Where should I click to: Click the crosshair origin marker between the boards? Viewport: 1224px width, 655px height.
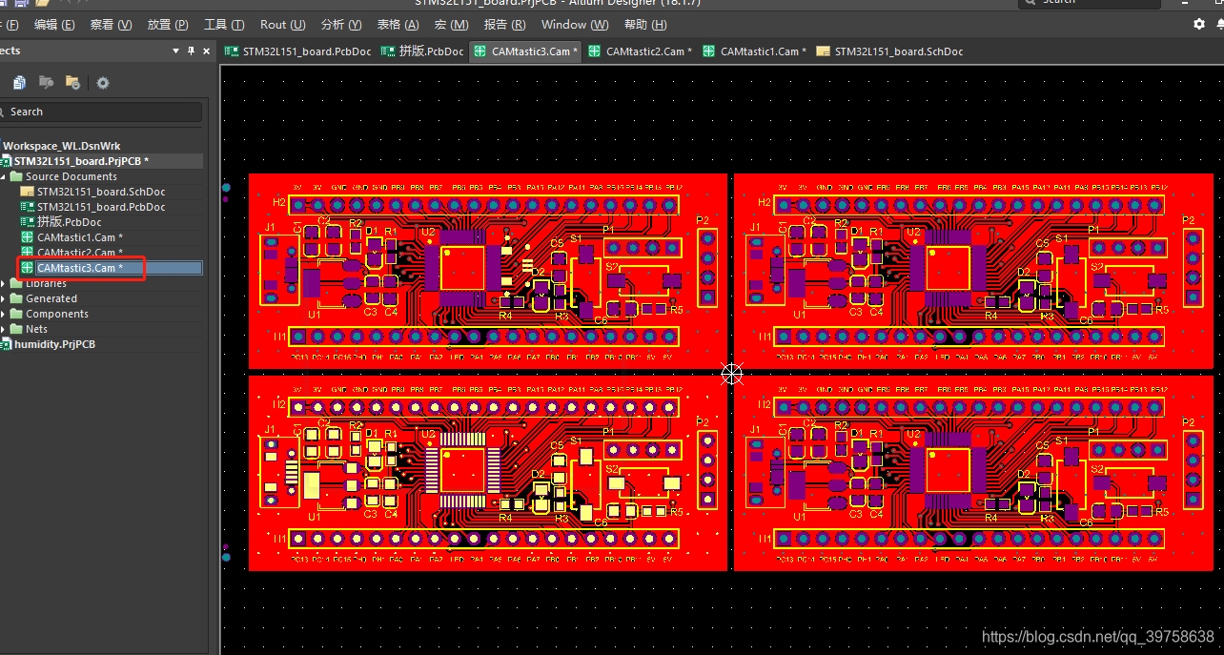(x=732, y=373)
